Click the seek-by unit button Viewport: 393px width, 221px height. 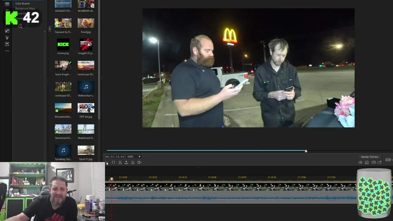pyautogui.click(x=126, y=162)
